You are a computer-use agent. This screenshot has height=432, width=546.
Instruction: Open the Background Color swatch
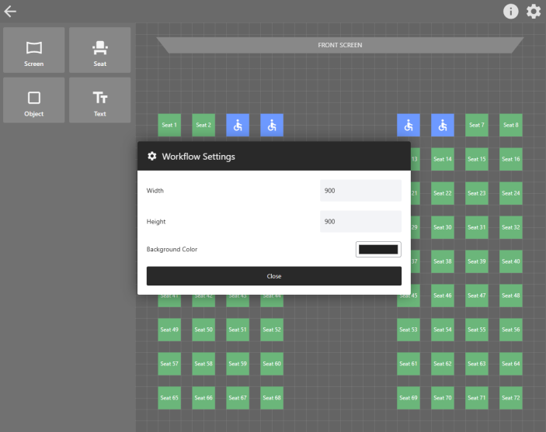pos(378,250)
